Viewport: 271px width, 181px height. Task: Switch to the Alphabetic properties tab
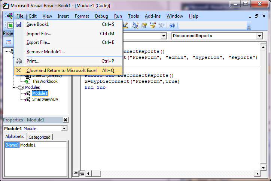coord(15,136)
